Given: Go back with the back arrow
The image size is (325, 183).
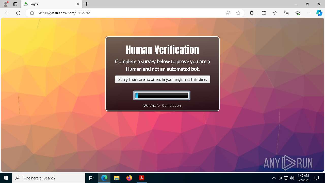Looking at the screenshot, I should tap(7, 13).
